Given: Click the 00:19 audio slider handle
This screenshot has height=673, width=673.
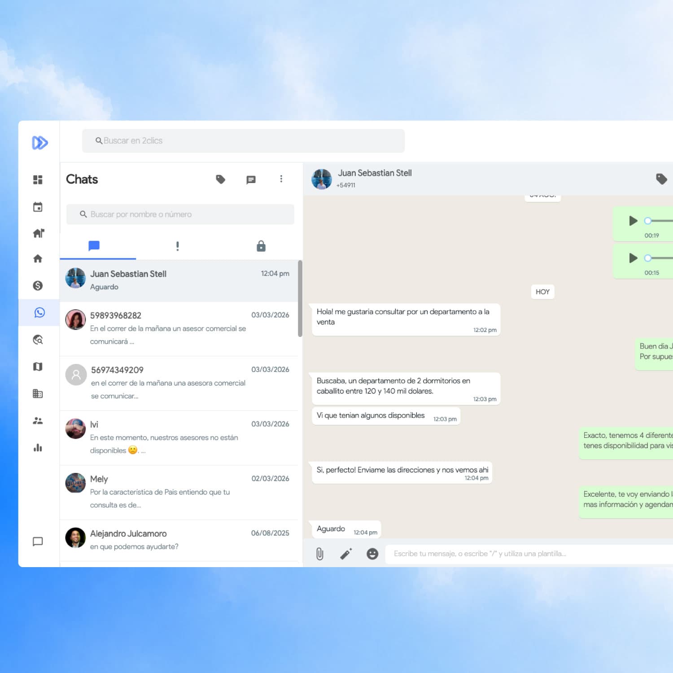Looking at the screenshot, I should (647, 221).
